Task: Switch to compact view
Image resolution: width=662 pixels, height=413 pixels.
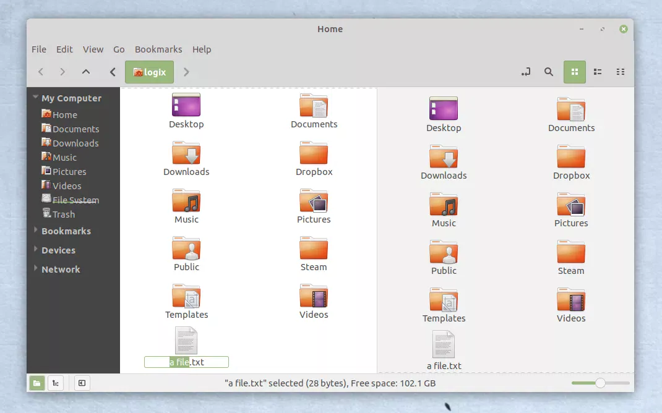Action: pyautogui.click(x=621, y=72)
